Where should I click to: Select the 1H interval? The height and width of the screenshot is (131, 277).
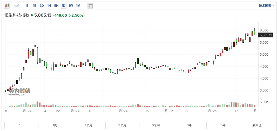(x=49, y=5)
